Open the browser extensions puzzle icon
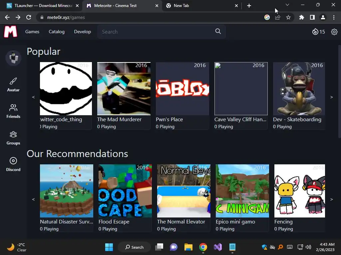Viewport: 341px width, 255px height. (301, 17)
